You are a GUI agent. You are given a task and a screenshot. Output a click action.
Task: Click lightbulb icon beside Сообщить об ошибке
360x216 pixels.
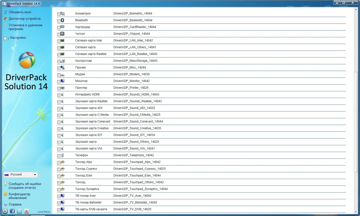coord(5,184)
